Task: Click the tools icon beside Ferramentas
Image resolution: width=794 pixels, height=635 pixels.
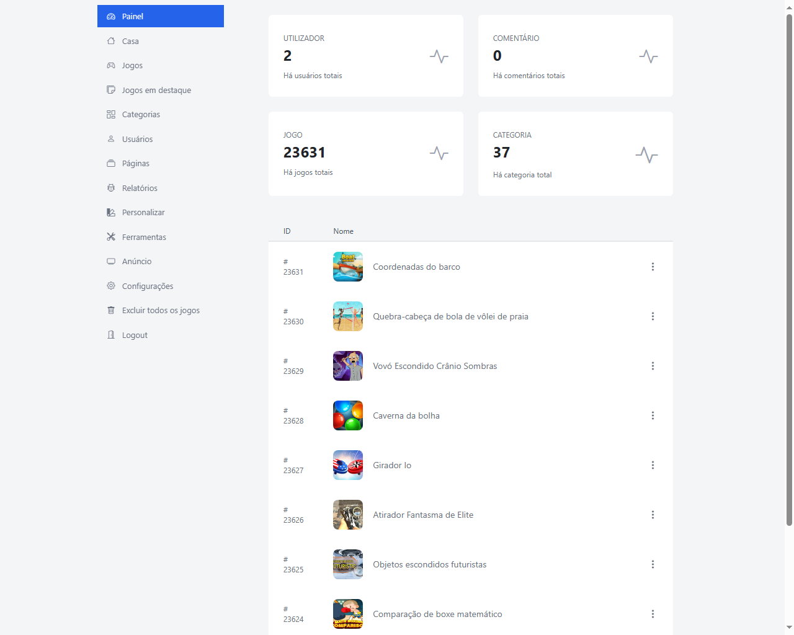Action: point(111,237)
